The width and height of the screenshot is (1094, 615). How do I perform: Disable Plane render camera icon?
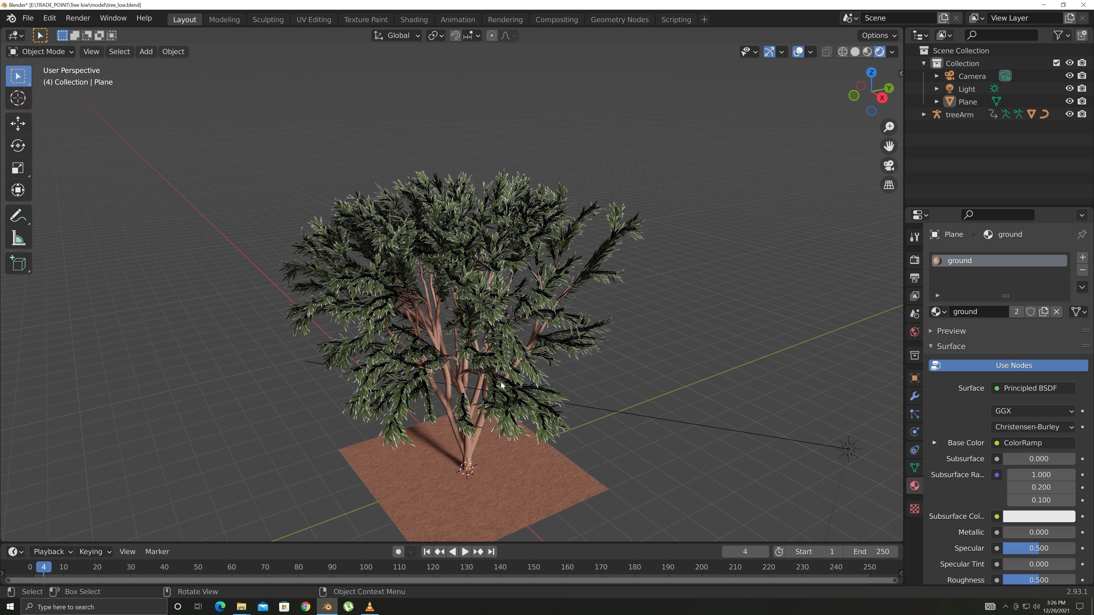tap(1082, 101)
